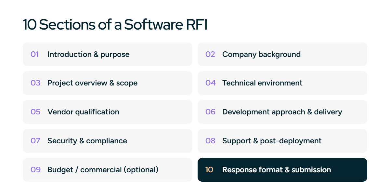Select highlighted 'Response format & submission' card

point(282,170)
